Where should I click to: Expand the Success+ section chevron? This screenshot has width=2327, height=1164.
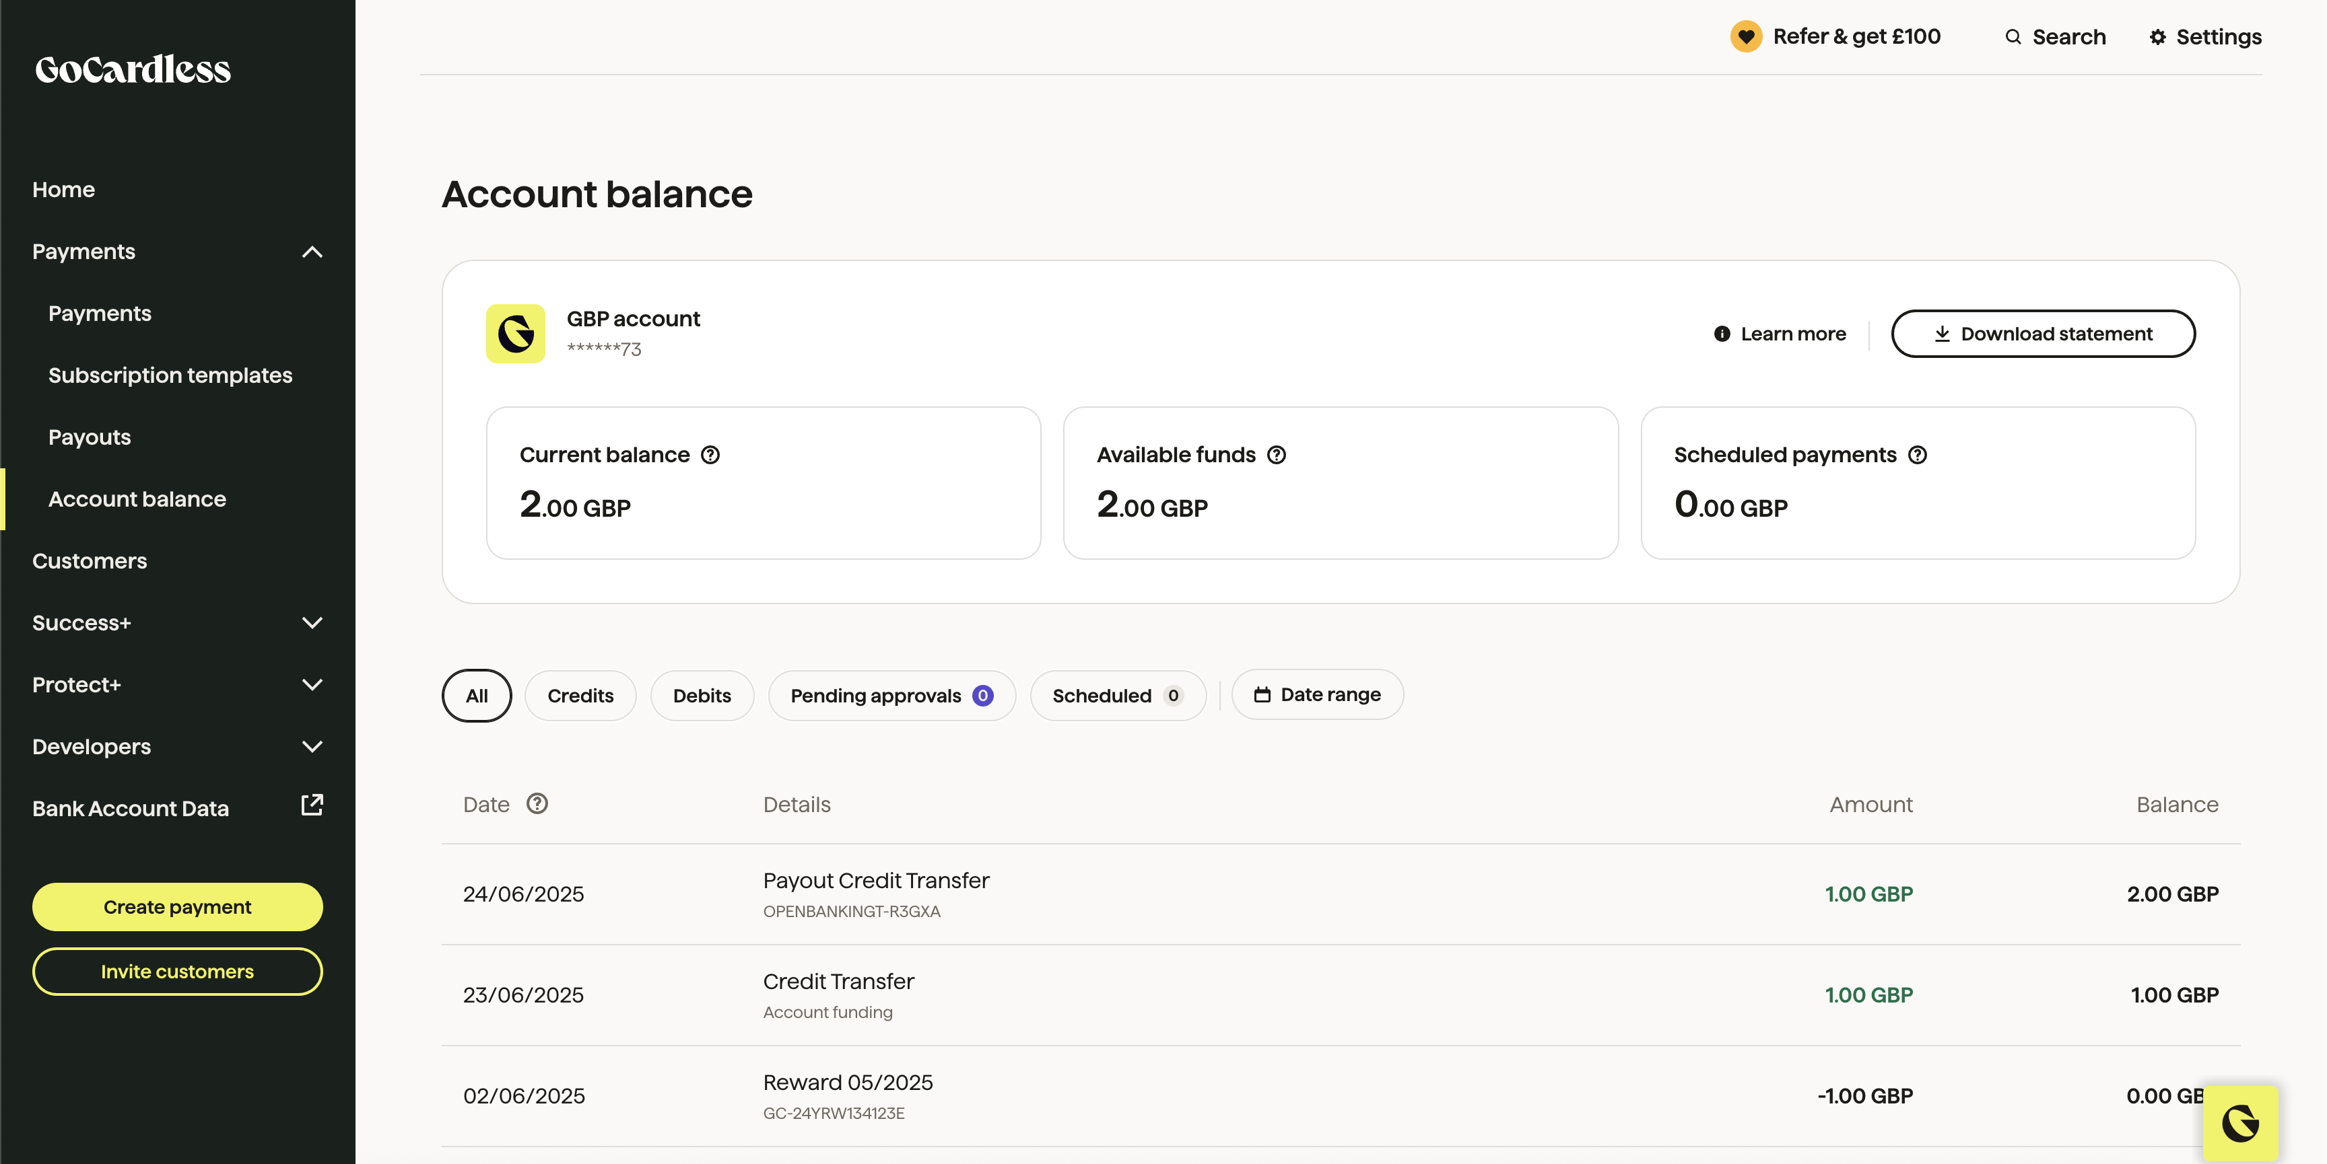(x=312, y=623)
